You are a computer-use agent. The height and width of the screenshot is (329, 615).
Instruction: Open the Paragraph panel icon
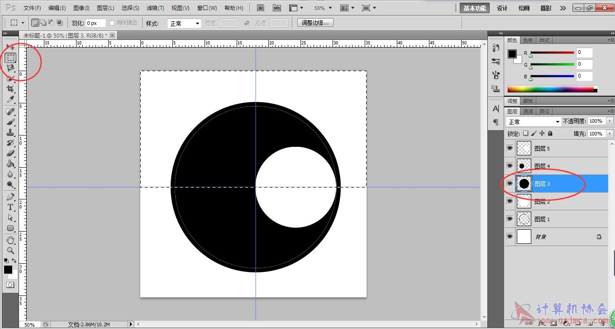click(496, 122)
